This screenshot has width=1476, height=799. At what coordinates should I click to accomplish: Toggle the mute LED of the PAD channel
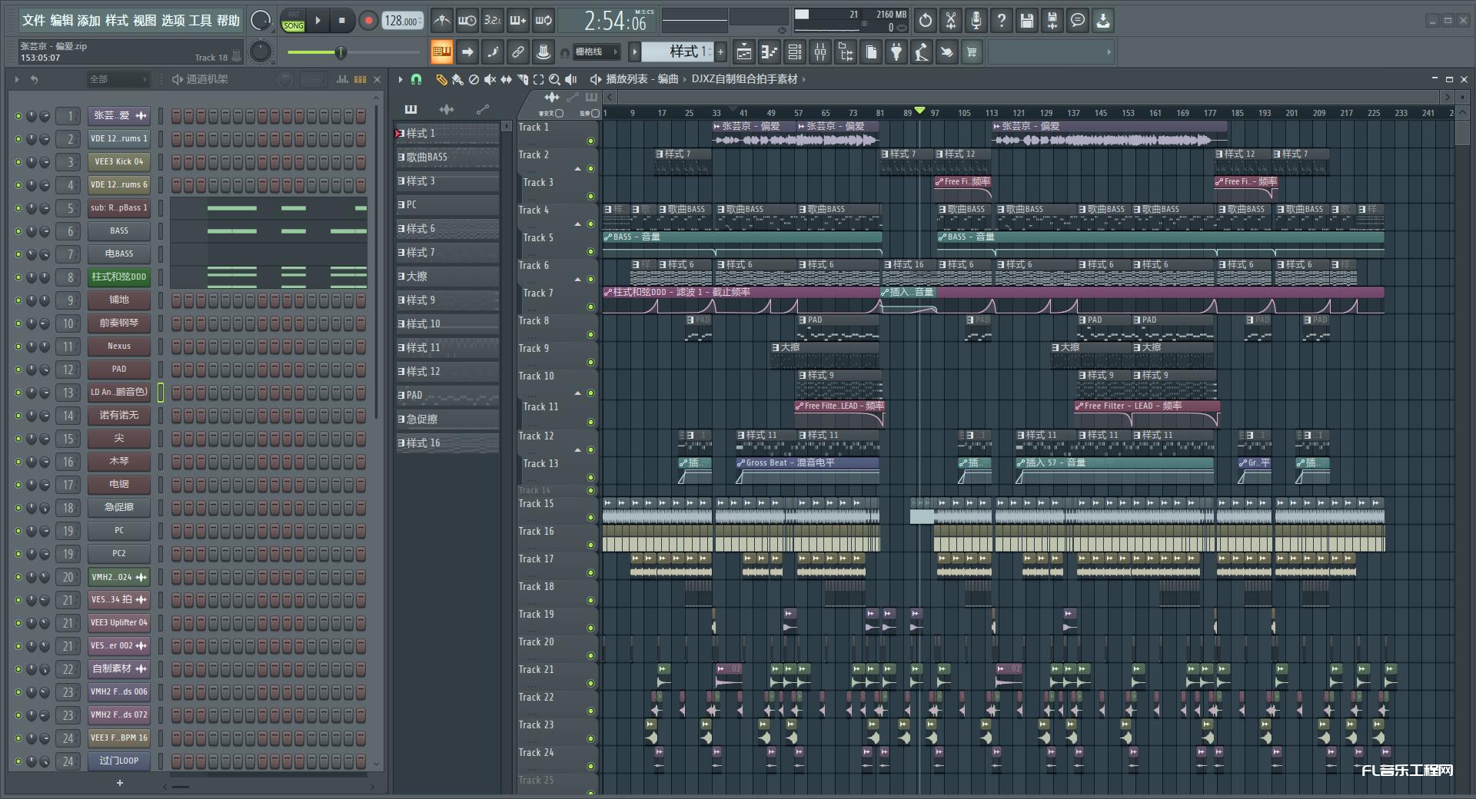(18, 370)
